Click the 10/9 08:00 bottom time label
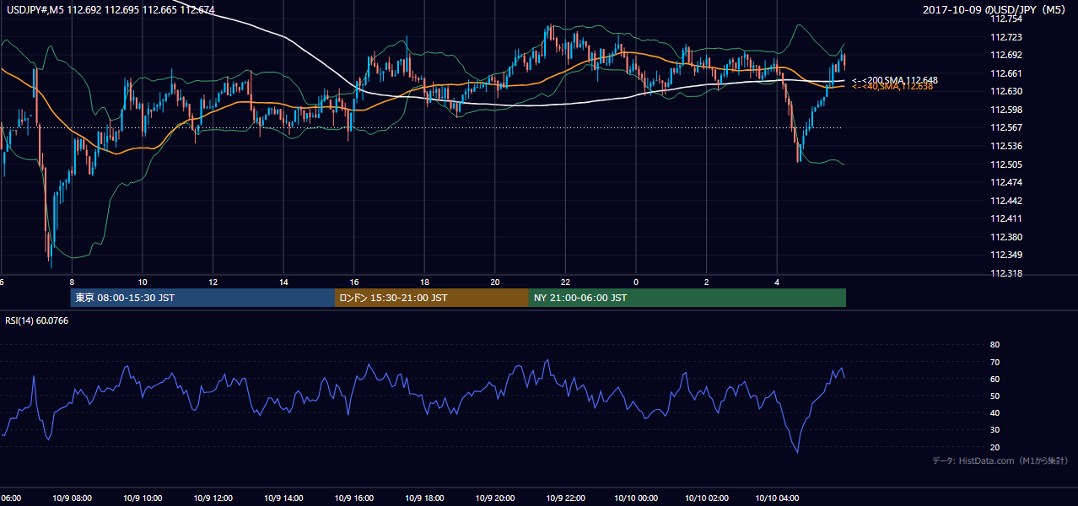Image resolution: width=1078 pixels, height=506 pixels. [73, 498]
